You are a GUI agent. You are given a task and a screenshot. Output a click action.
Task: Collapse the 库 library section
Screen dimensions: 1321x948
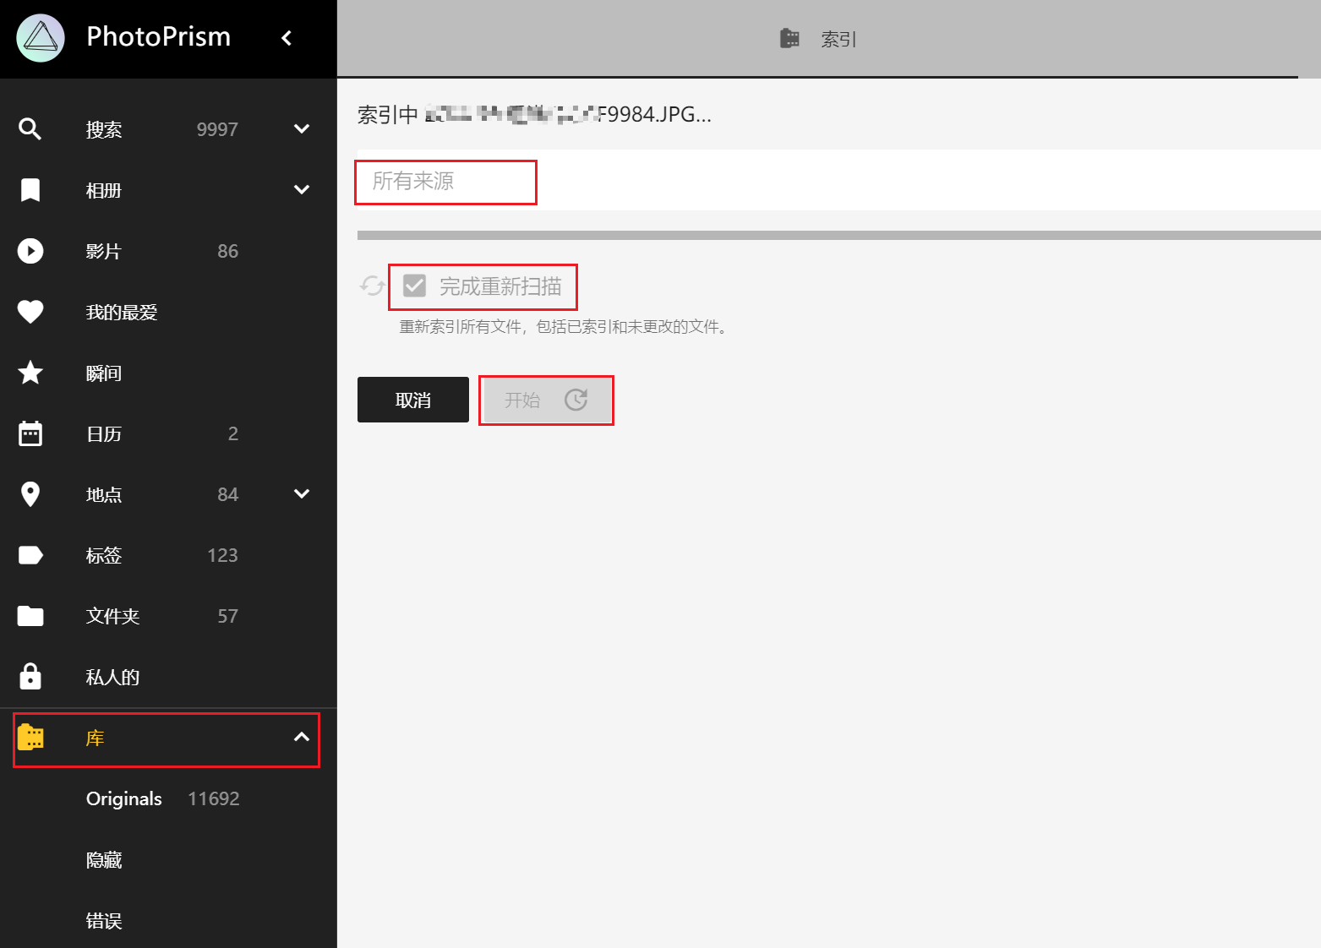coord(302,738)
